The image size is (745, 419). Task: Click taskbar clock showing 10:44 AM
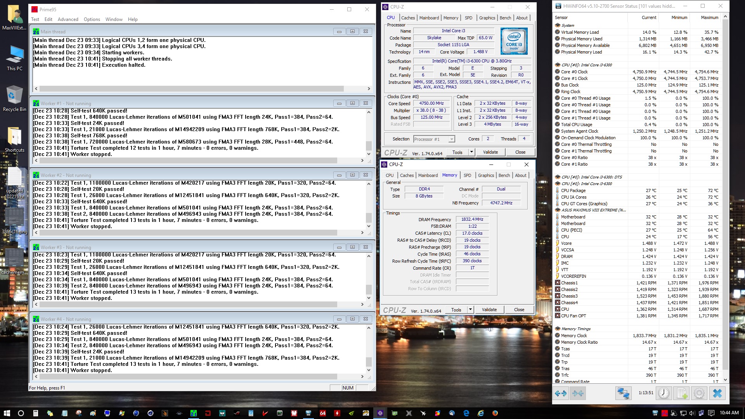(x=729, y=413)
